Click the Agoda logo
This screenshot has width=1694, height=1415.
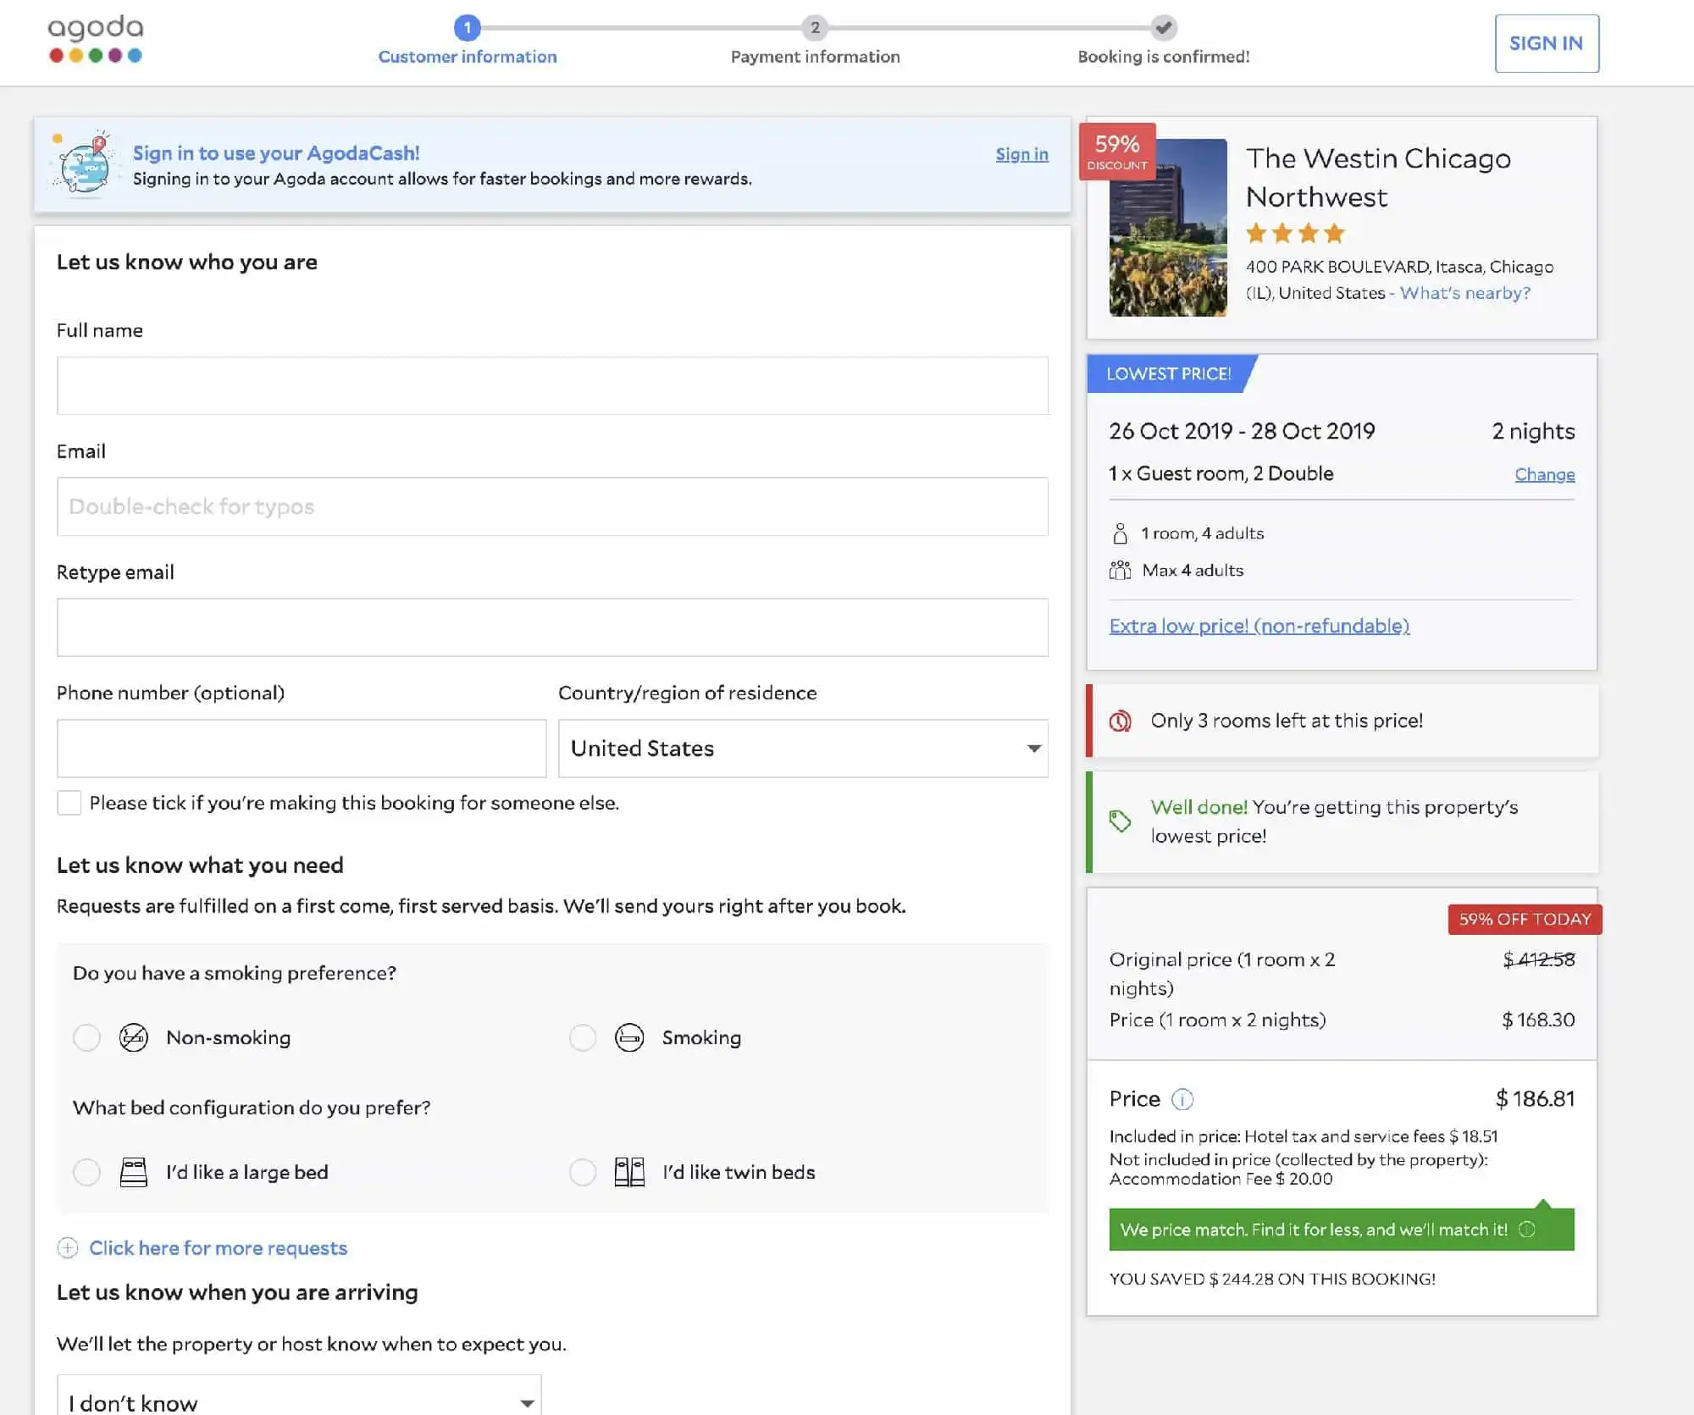pos(95,39)
